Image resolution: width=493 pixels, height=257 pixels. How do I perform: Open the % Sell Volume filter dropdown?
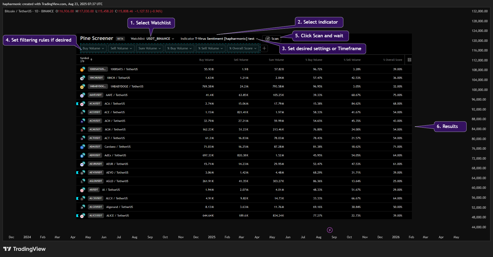(211, 48)
